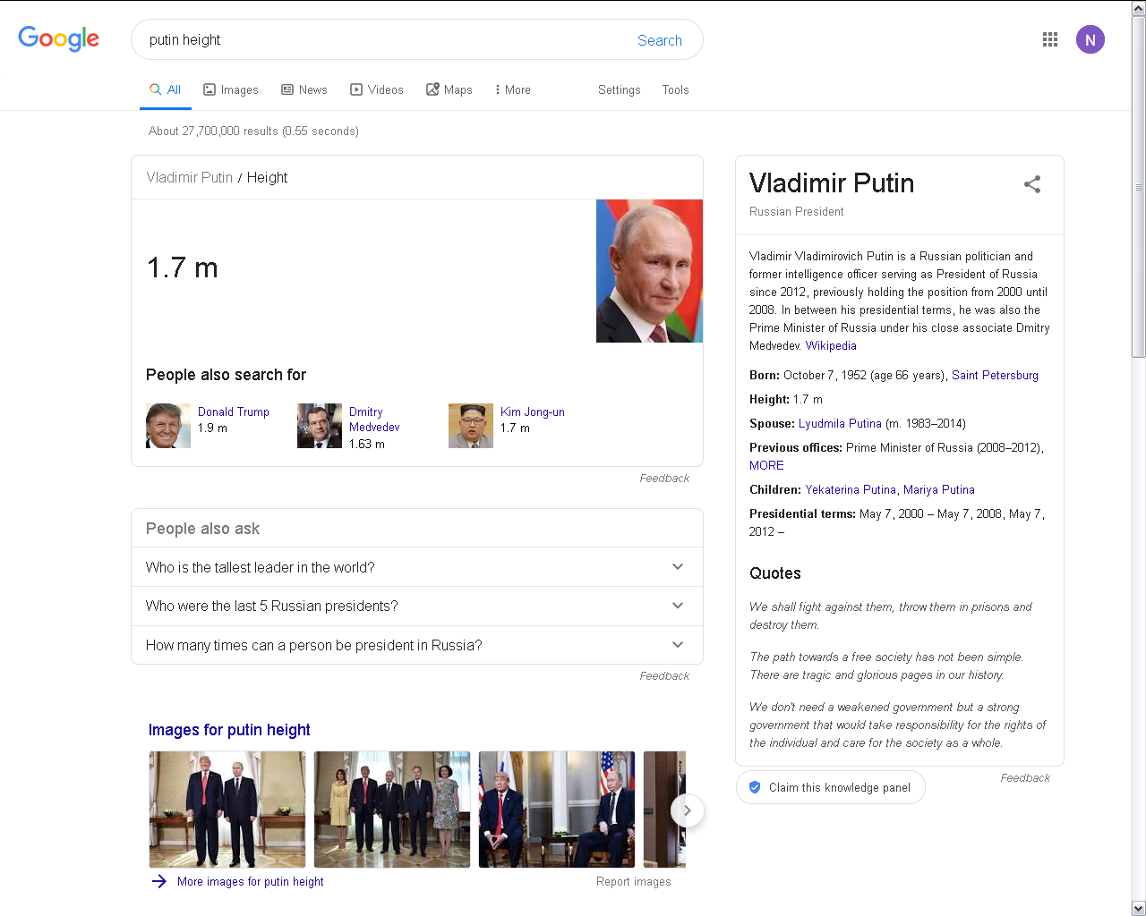Click the share icon in knowledge panel
Image resolution: width=1146 pixels, height=916 pixels.
(x=1032, y=184)
